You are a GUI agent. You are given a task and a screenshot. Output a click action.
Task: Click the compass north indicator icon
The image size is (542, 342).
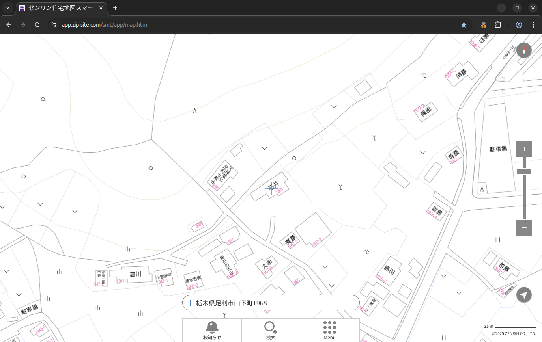[x=524, y=50]
